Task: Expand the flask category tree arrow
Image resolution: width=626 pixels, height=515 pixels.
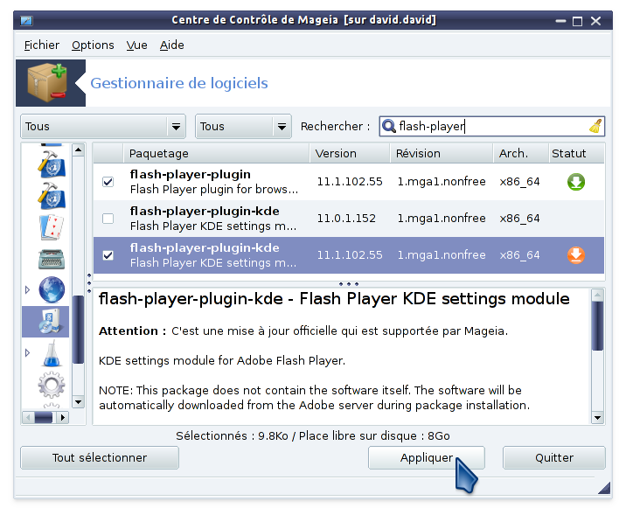Action: (27, 353)
